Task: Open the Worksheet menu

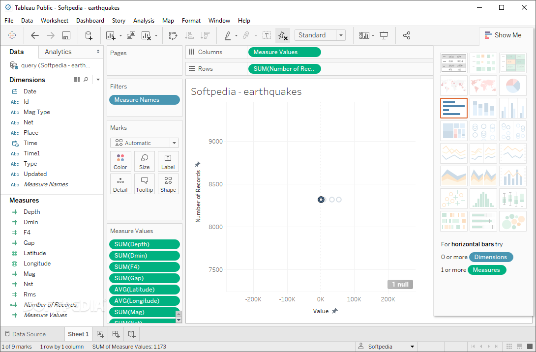Action: [55, 21]
